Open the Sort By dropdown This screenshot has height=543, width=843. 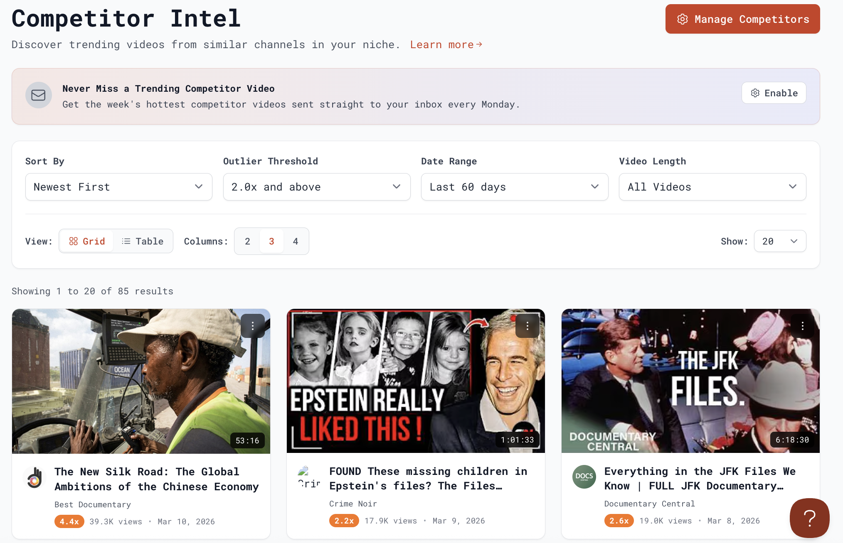click(x=119, y=187)
